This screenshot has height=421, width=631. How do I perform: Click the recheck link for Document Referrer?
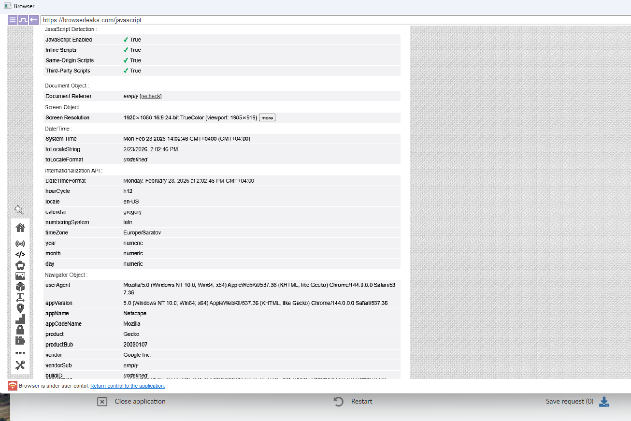[151, 96]
